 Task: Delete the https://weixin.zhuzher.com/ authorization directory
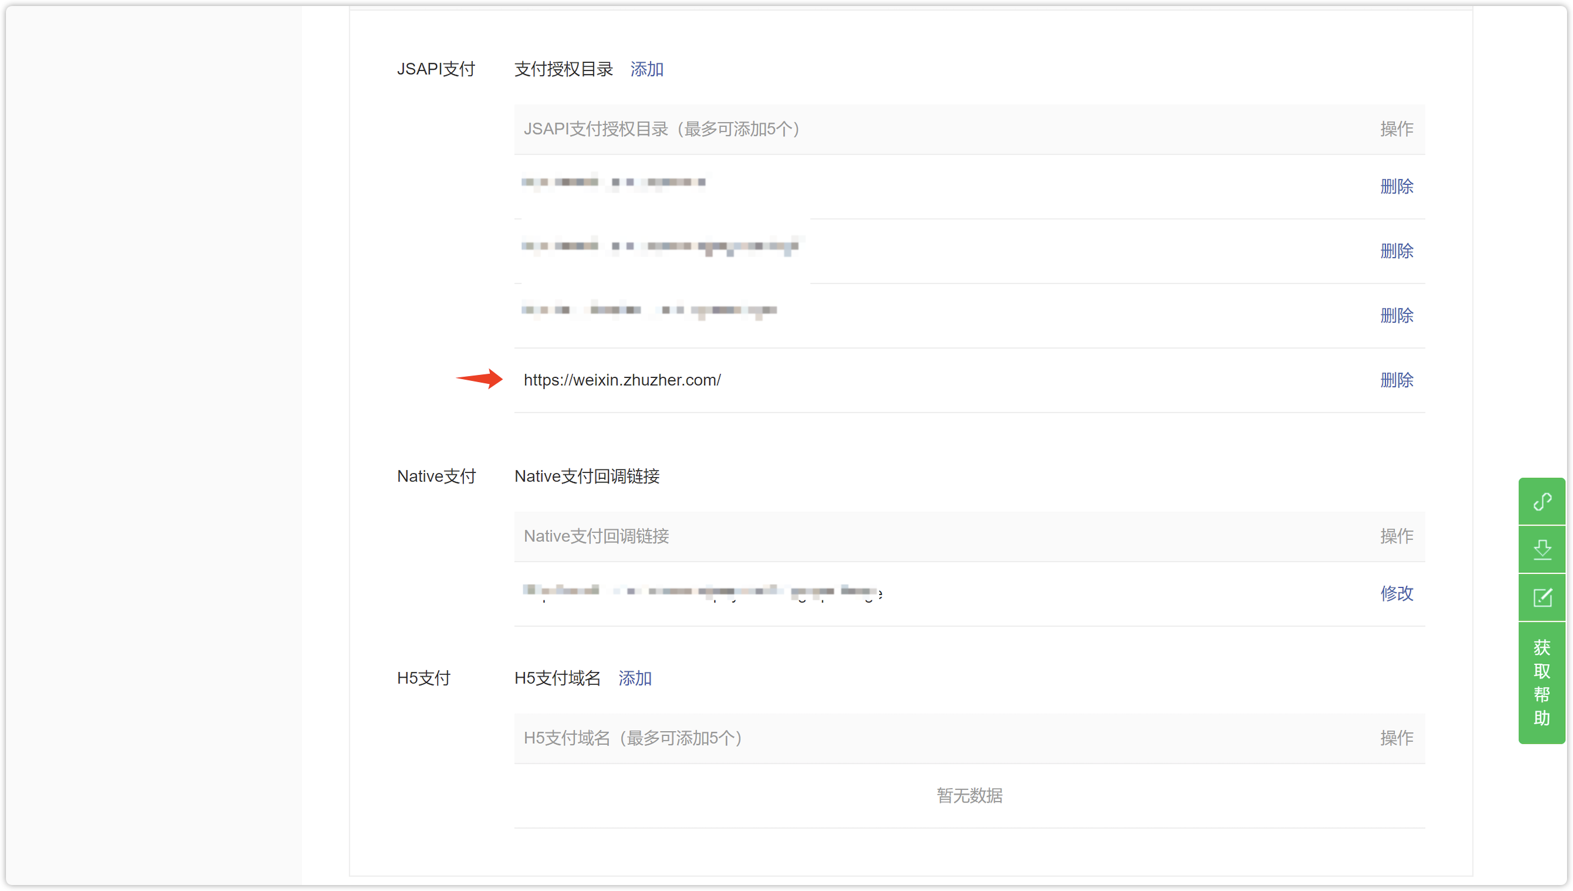coord(1396,380)
